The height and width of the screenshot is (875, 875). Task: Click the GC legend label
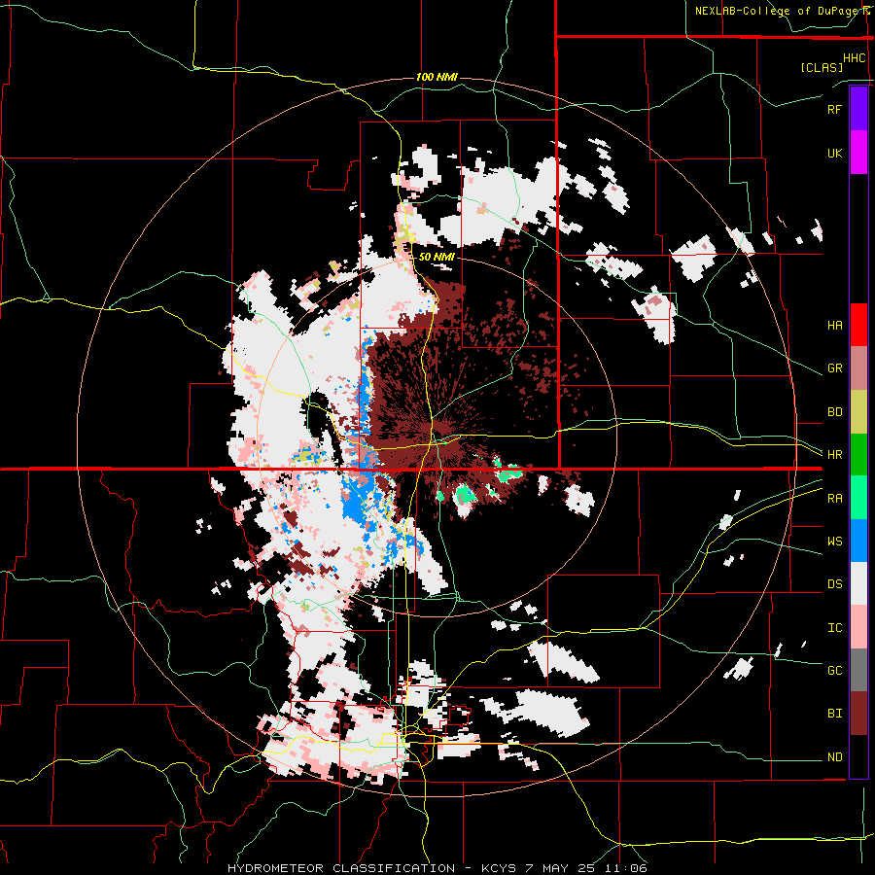click(x=834, y=671)
